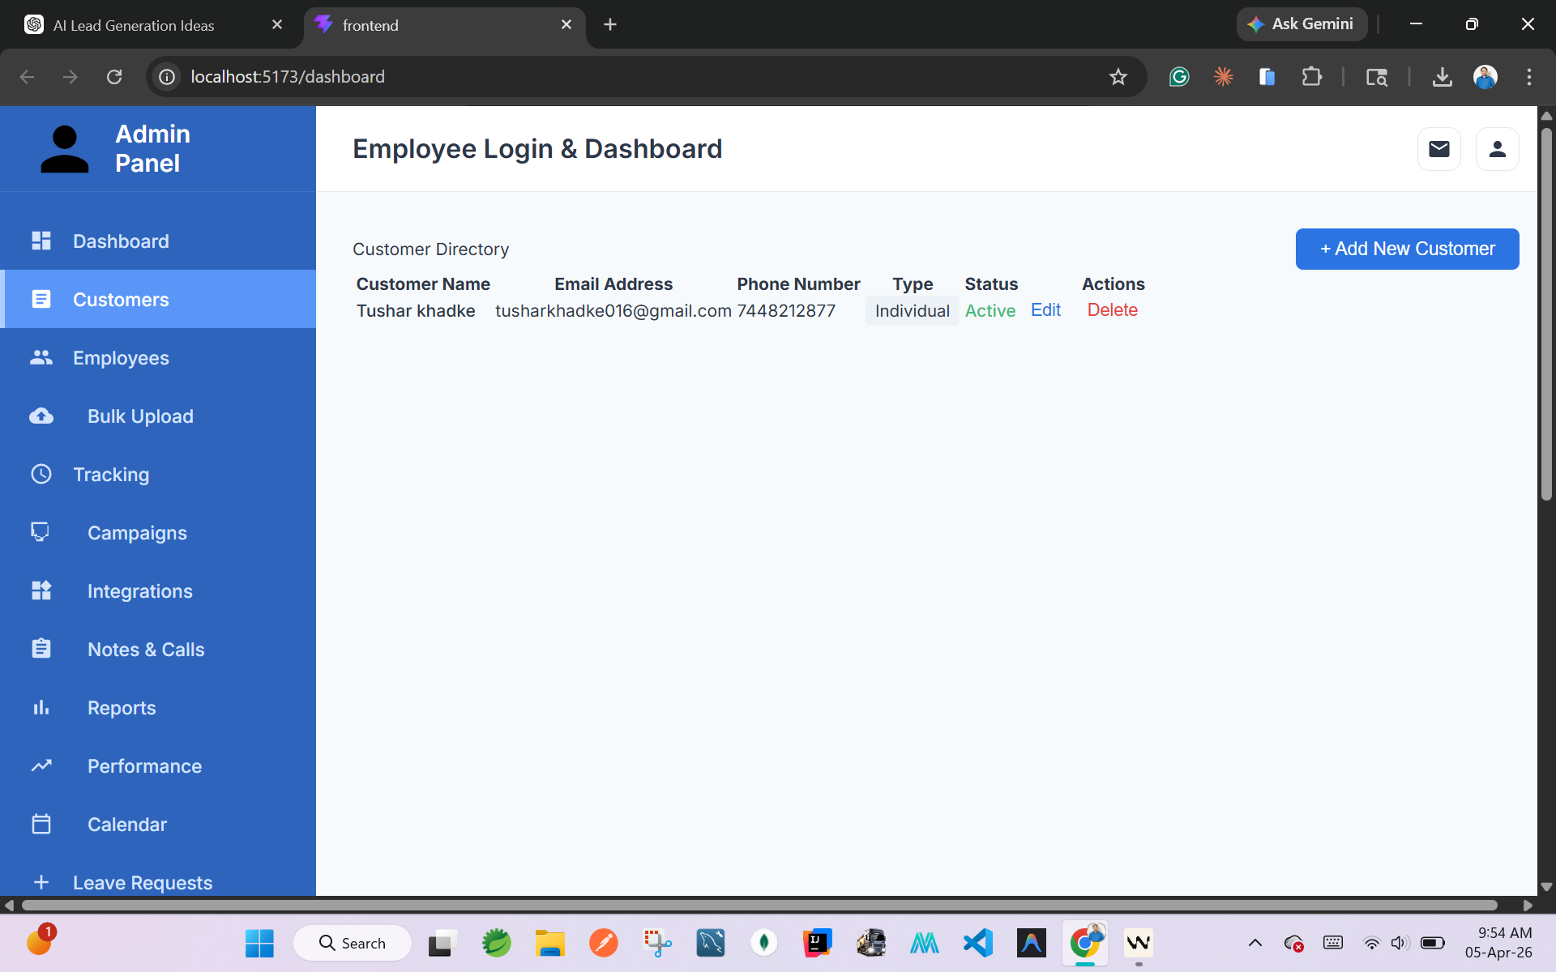Open the Reports page
The height and width of the screenshot is (972, 1556).
[158, 707]
